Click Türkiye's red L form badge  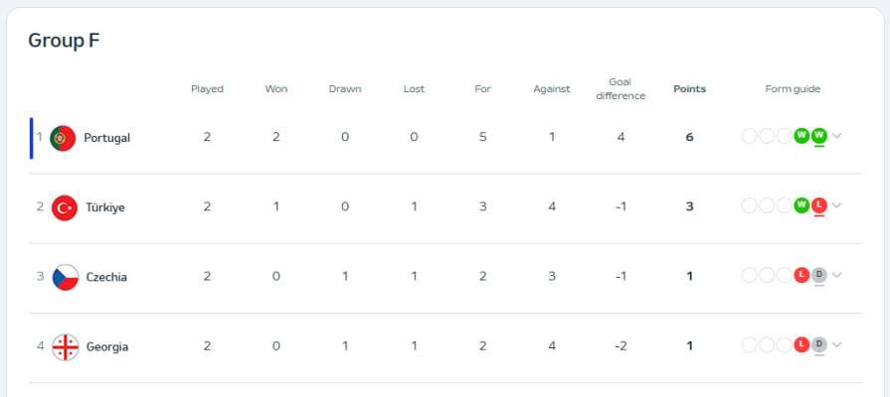pos(819,205)
